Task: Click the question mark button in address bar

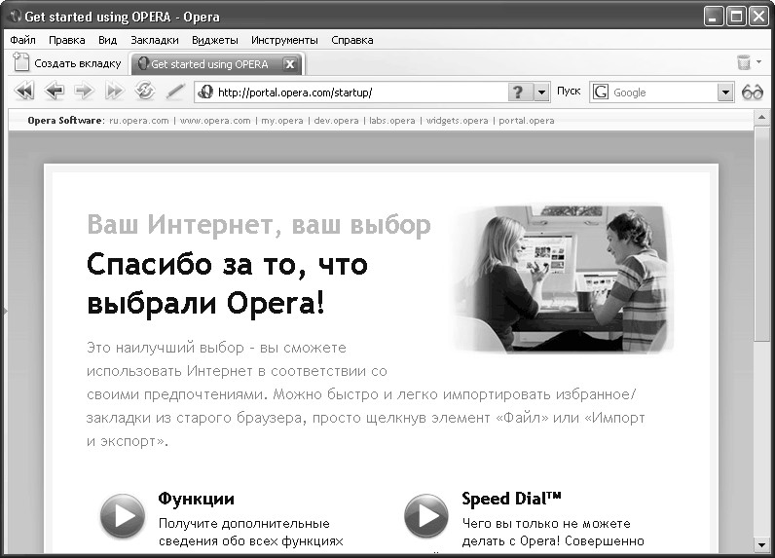Action: pos(518,92)
